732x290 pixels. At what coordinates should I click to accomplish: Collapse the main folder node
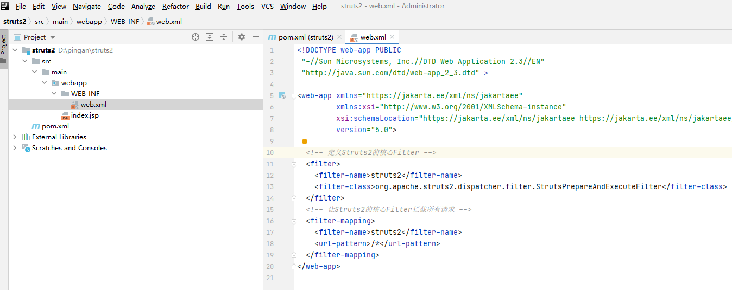tap(35, 72)
